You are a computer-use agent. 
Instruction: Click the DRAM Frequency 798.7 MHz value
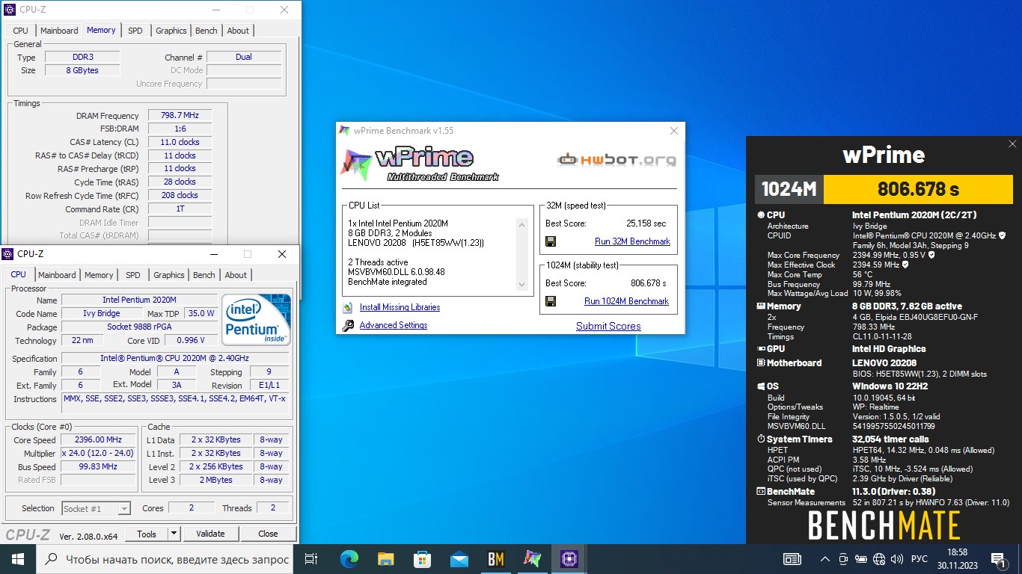coord(180,115)
